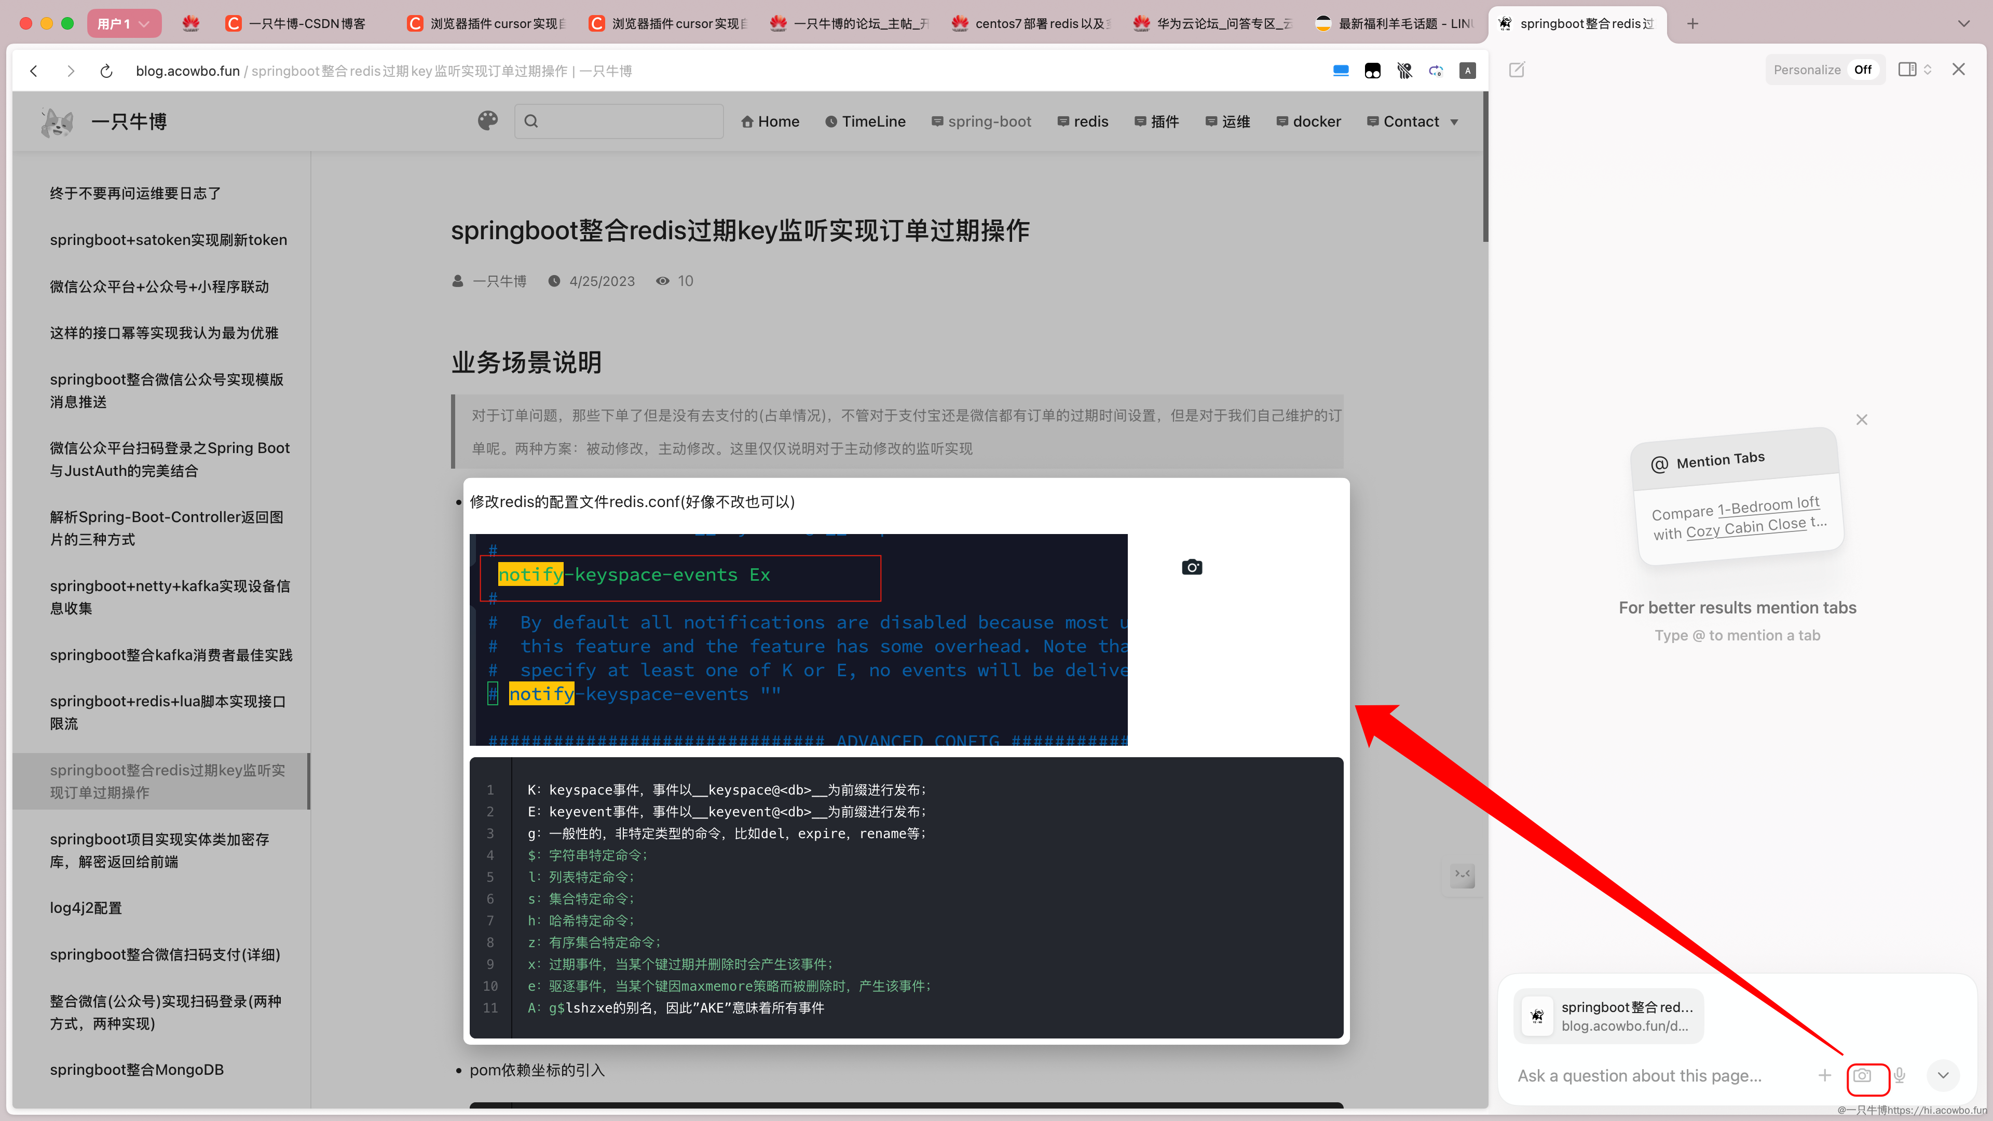The image size is (1993, 1121).
Task: Open sidebar article springboot整合MongoDB
Action: (137, 1070)
